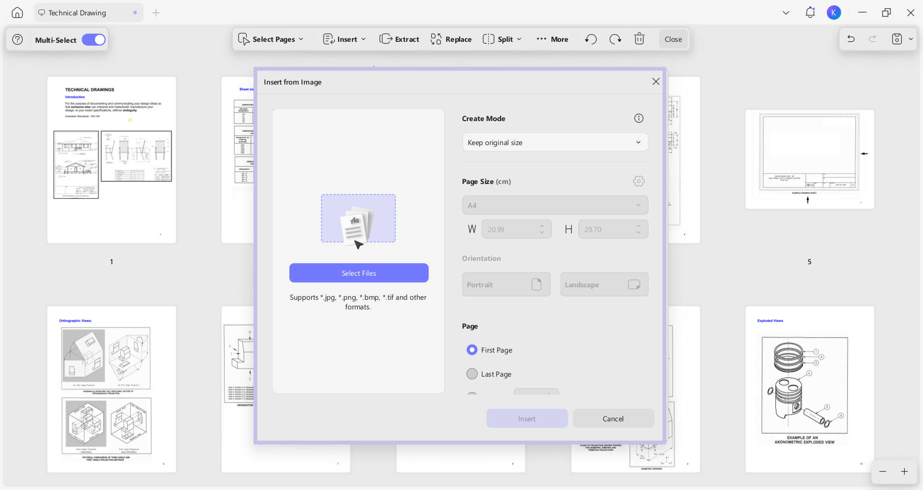Click Cancel in the dialog
This screenshot has height=490, width=923.
click(x=613, y=418)
